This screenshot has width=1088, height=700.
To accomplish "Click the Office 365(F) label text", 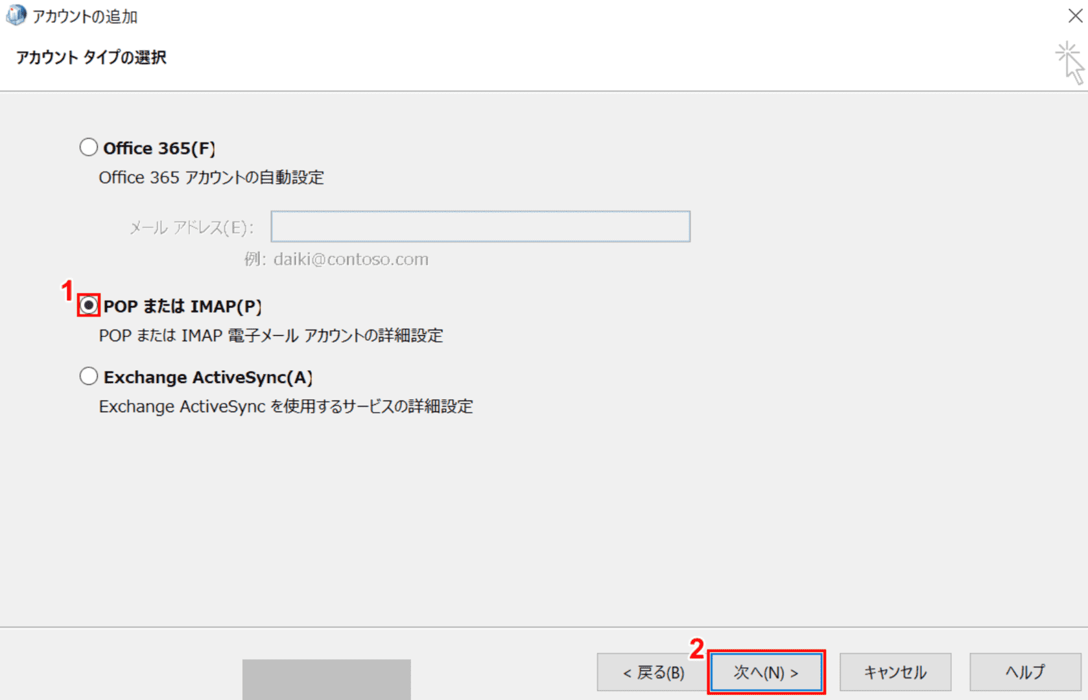I will coord(160,148).
